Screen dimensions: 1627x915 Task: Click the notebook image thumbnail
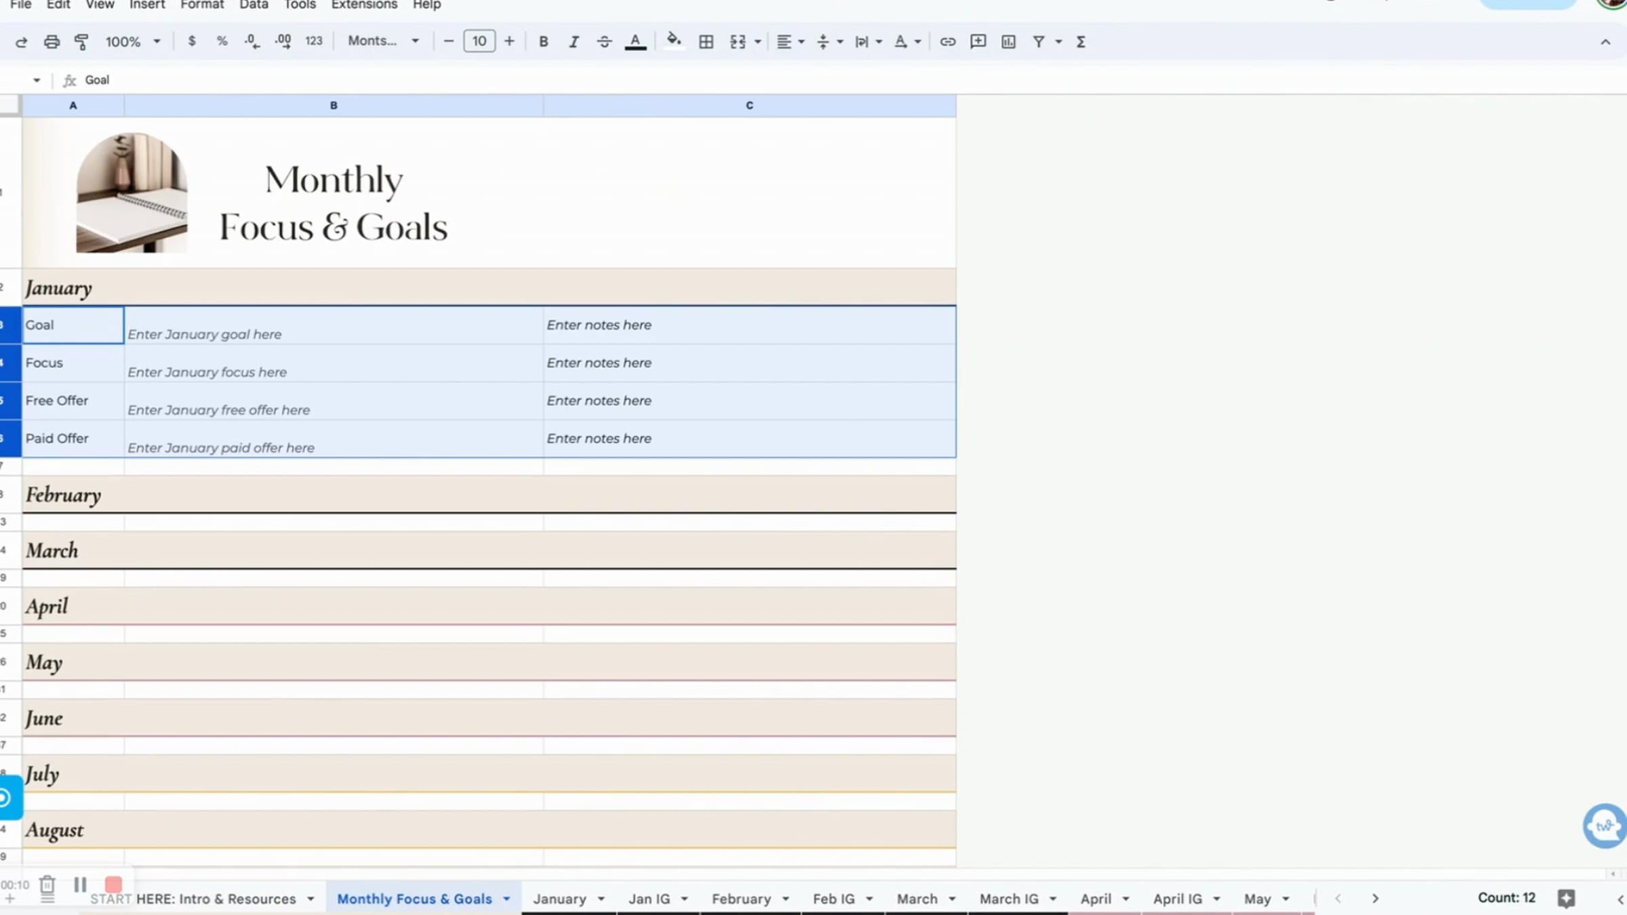point(132,193)
